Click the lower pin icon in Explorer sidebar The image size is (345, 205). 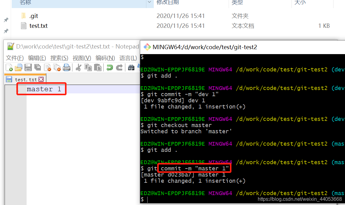(6, 31)
